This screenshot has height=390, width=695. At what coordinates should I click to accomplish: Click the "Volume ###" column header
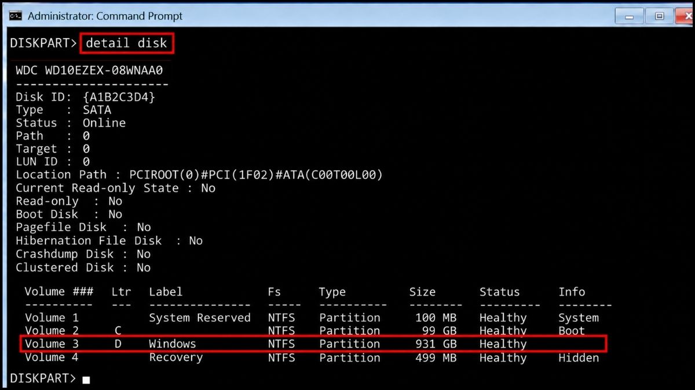point(58,292)
